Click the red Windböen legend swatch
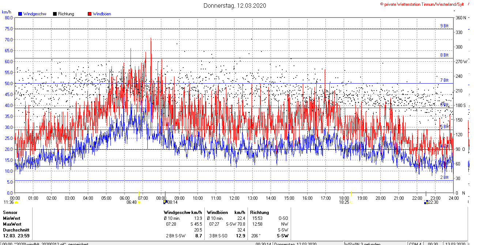 [90, 14]
